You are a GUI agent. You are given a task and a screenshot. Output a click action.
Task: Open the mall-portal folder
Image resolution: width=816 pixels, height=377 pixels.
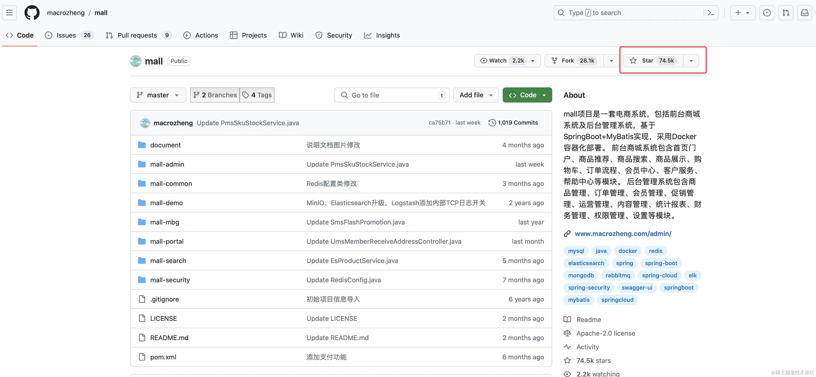(x=166, y=242)
